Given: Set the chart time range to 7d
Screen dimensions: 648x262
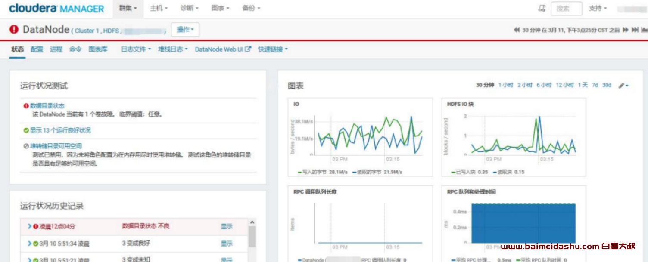Looking at the screenshot, I should click(x=595, y=85).
